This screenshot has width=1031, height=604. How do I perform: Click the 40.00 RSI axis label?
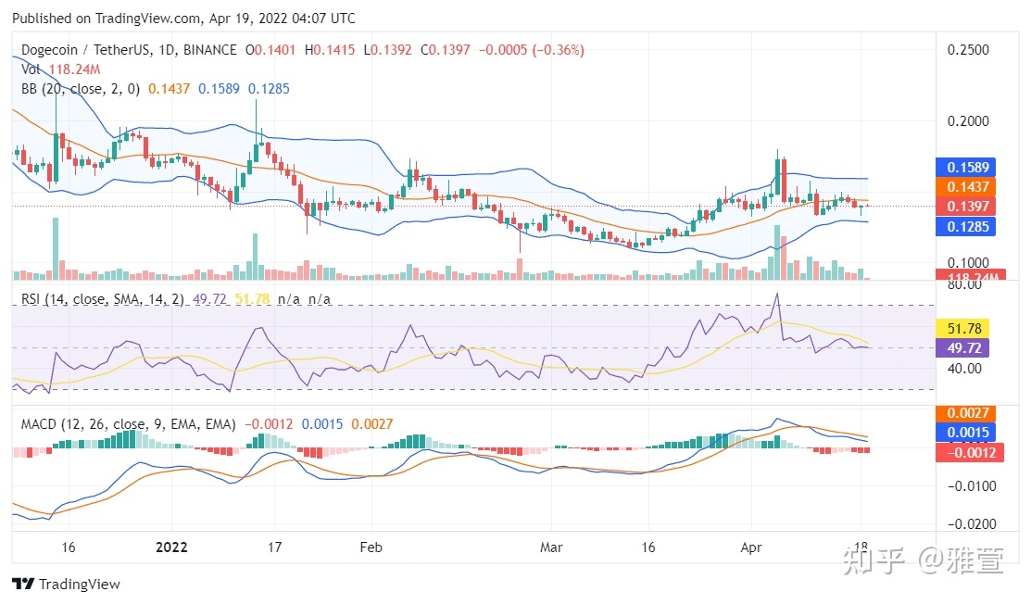[964, 369]
